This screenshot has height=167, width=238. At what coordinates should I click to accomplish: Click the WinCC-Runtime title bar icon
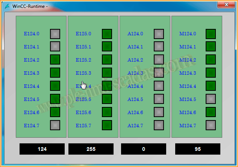click(7, 6)
